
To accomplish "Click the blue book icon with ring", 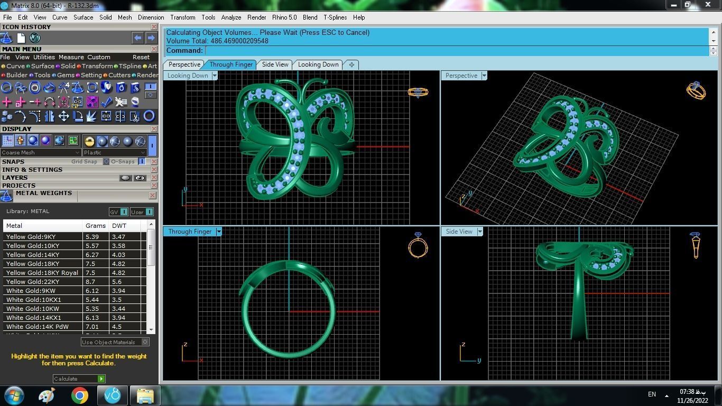I will [121, 88].
